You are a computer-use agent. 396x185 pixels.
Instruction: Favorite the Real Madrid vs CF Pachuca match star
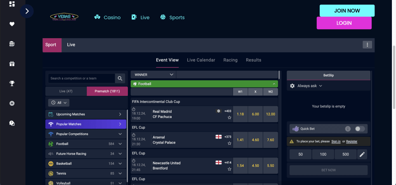(229, 118)
